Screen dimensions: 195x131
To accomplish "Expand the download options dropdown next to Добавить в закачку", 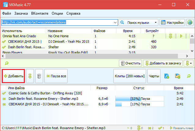I will click(x=189, y=63).
